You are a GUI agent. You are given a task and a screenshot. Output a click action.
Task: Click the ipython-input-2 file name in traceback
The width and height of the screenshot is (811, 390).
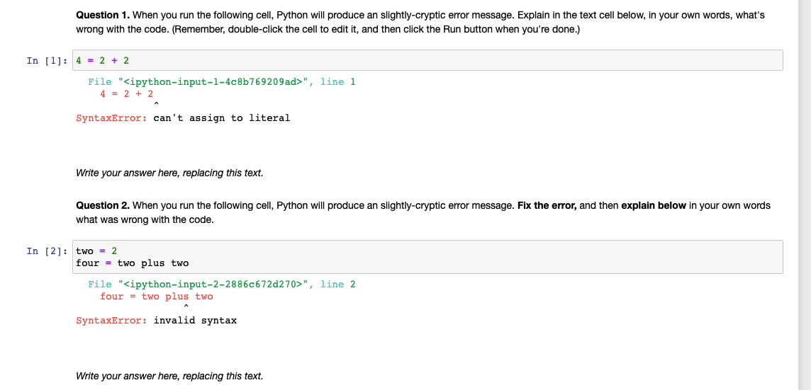click(x=216, y=285)
